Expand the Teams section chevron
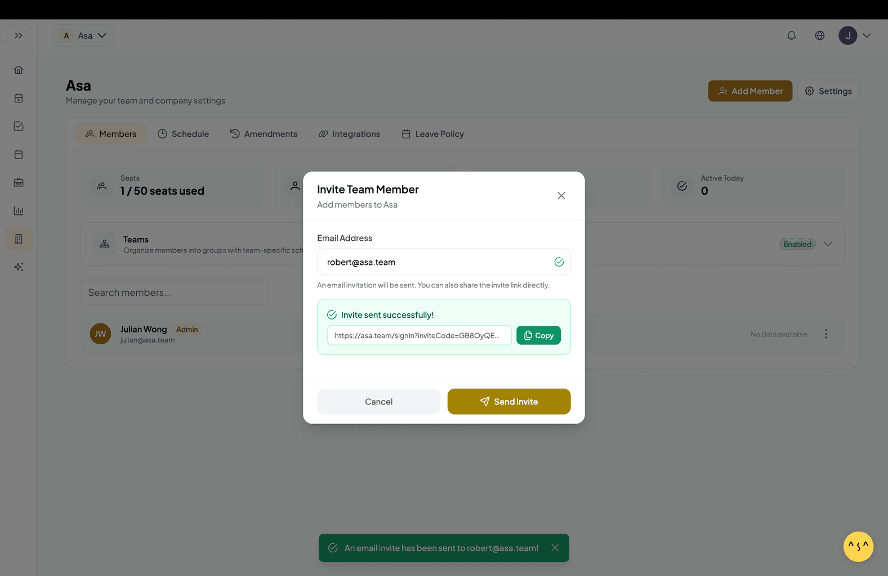The height and width of the screenshot is (576, 888). tap(827, 244)
